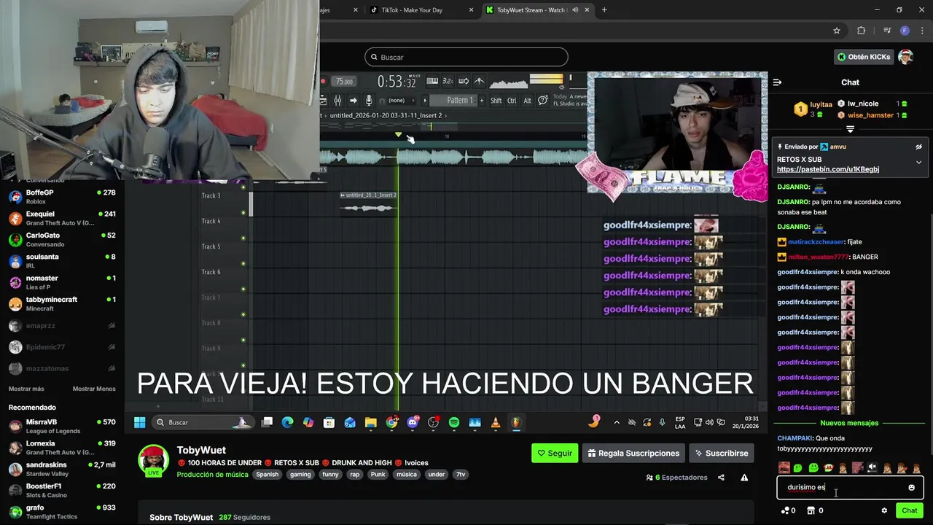This screenshot has width=933, height=525.
Task: Select the 7tv tag
Action: 461,475
